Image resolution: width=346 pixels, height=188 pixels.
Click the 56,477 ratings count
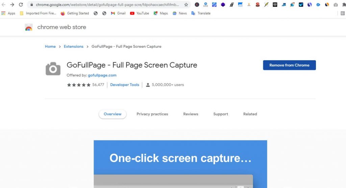(x=98, y=85)
